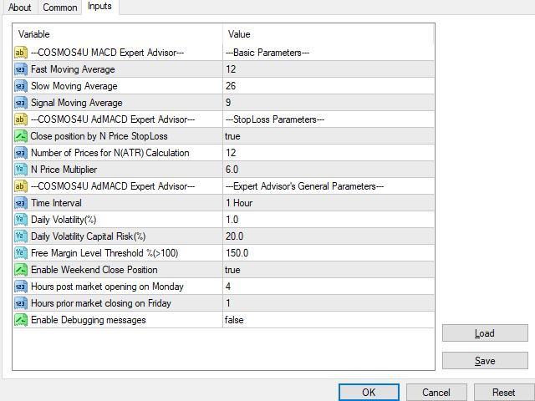
Task: Switch to the Common tab
Action: tap(59, 8)
